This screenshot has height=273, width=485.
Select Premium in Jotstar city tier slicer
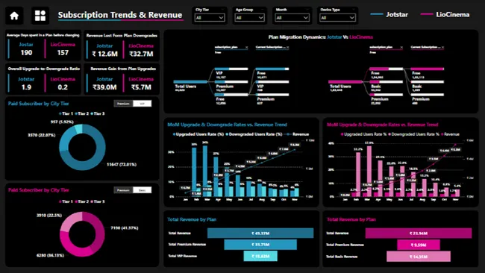coord(123,104)
